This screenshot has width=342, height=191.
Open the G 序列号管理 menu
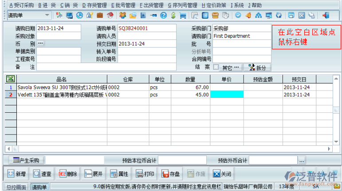[x=183, y=5]
